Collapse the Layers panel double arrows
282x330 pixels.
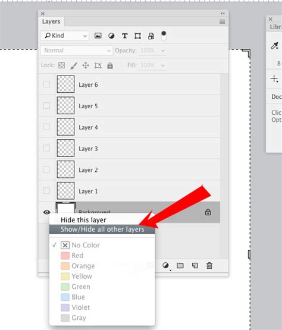[x=223, y=14]
